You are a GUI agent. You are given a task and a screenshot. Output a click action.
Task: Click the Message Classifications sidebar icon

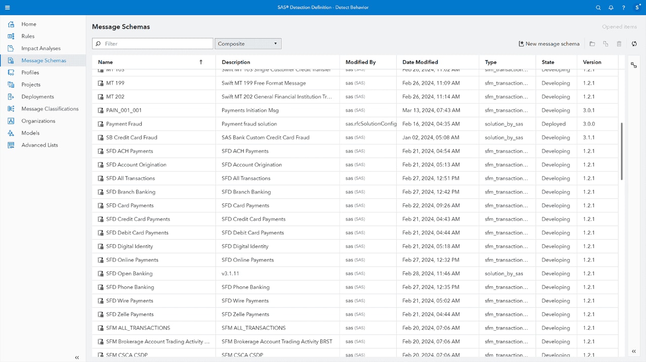pos(11,109)
